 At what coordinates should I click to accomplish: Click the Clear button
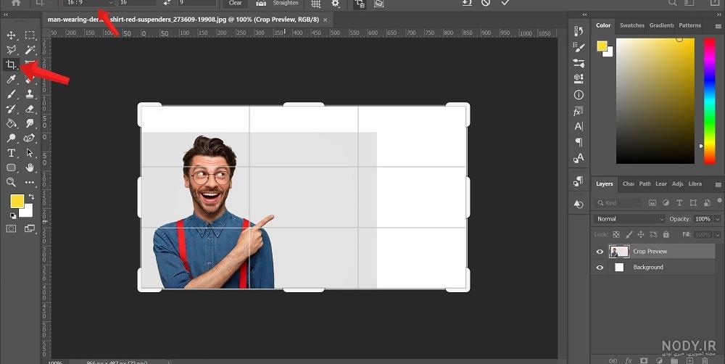coord(236,3)
